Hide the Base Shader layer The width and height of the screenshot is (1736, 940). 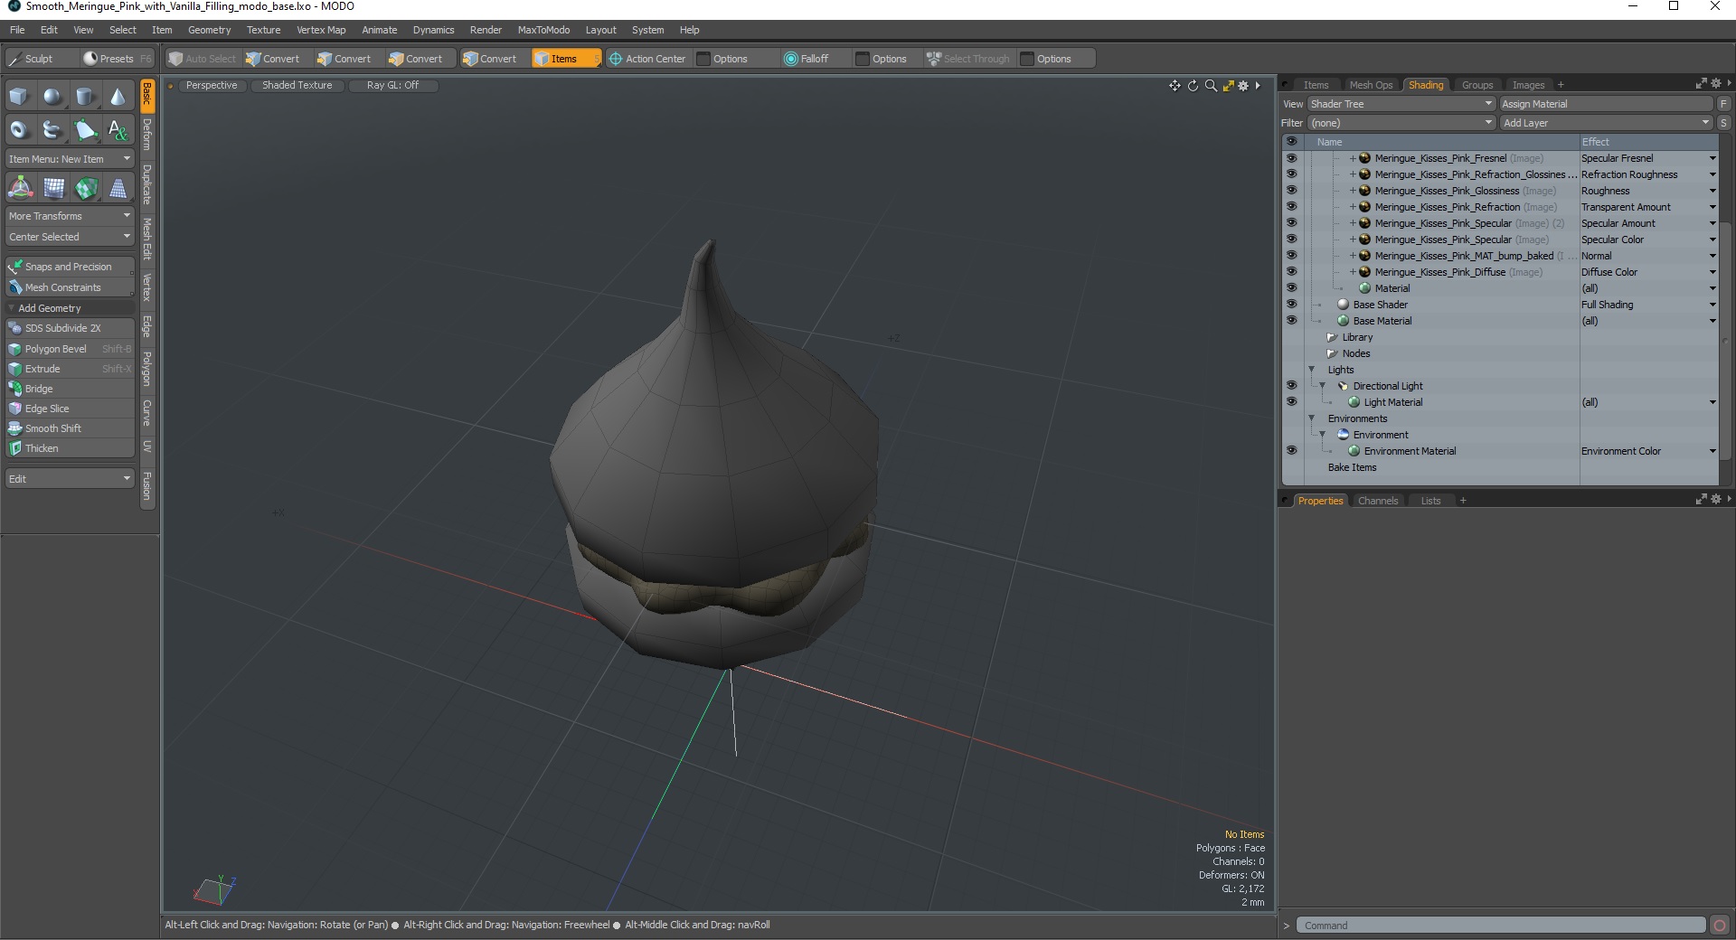pos(1291,305)
